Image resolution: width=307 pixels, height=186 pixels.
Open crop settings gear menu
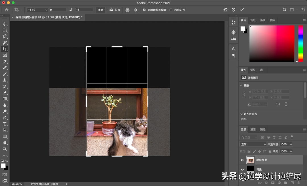pos(136,10)
